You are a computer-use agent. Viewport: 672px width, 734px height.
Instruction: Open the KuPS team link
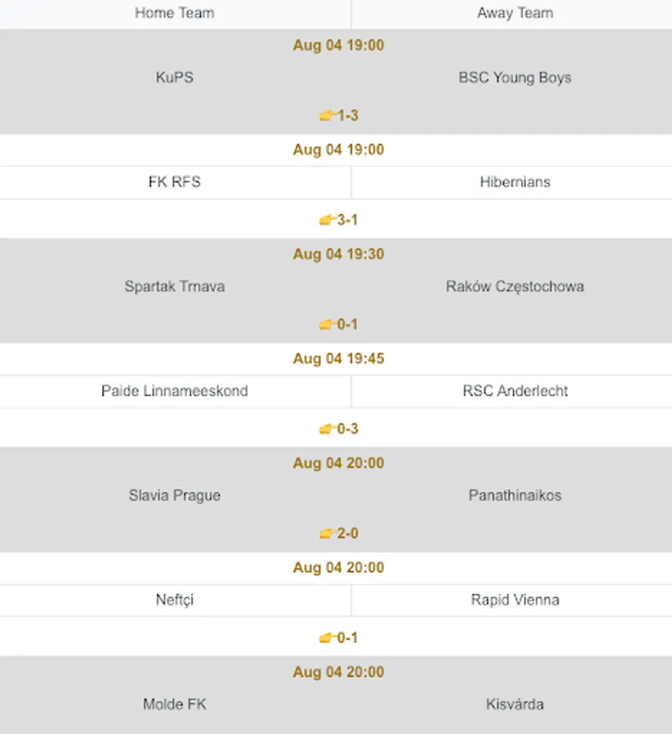click(x=174, y=78)
